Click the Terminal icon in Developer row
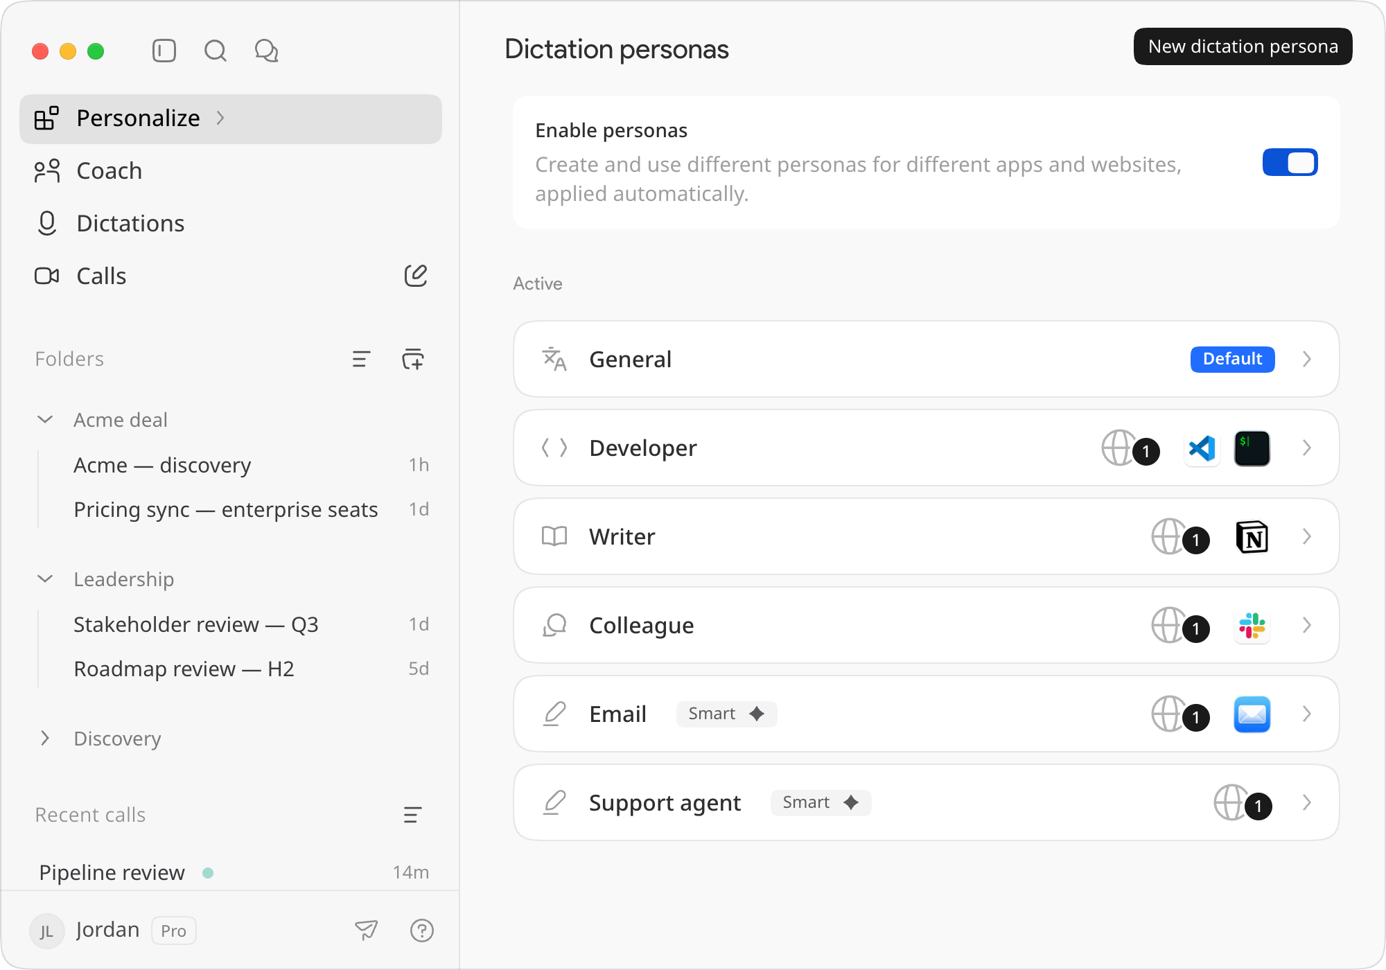This screenshot has height=970, width=1386. [x=1252, y=448]
